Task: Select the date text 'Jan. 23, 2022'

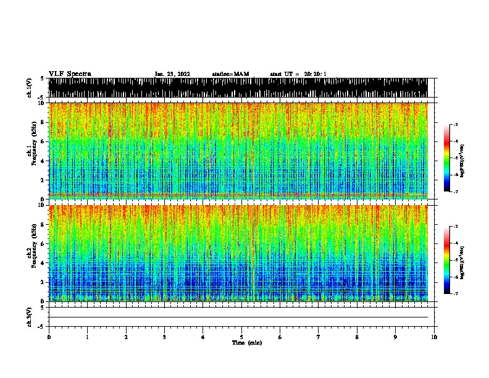Action: (172, 74)
